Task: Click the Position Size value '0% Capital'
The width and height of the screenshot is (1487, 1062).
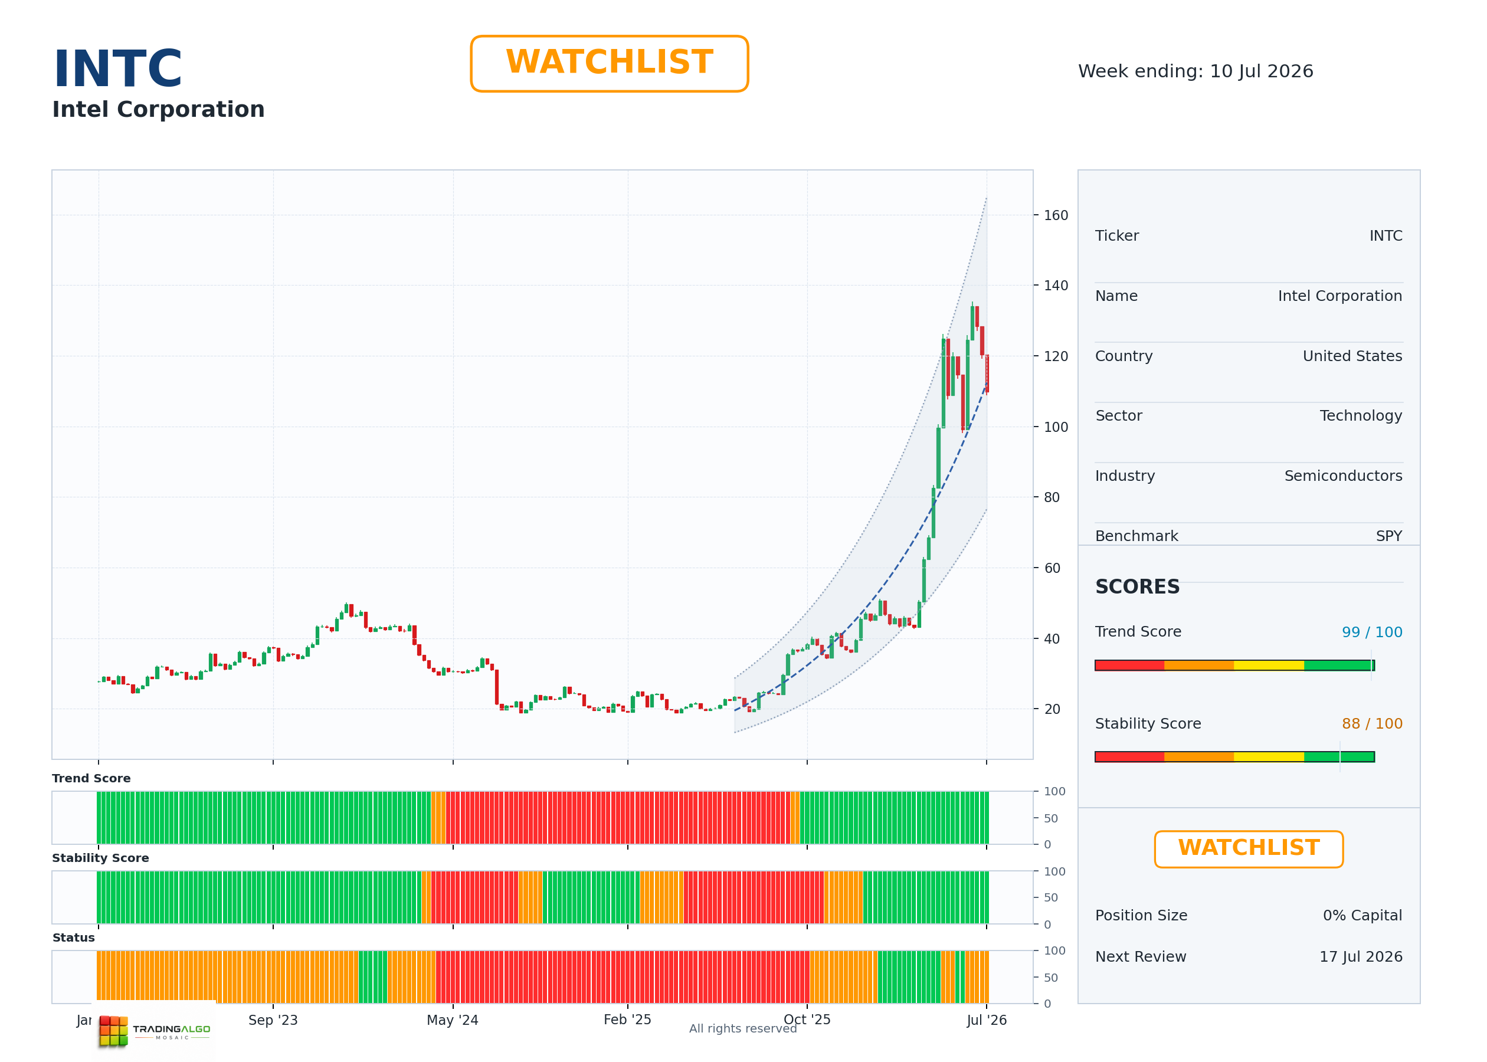Action: tap(1362, 916)
